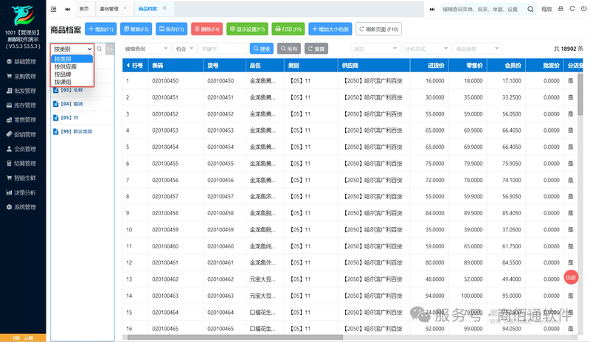590x342 pixels.
Task: Open the 按类别 select dropdown
Action: point(72,49)
